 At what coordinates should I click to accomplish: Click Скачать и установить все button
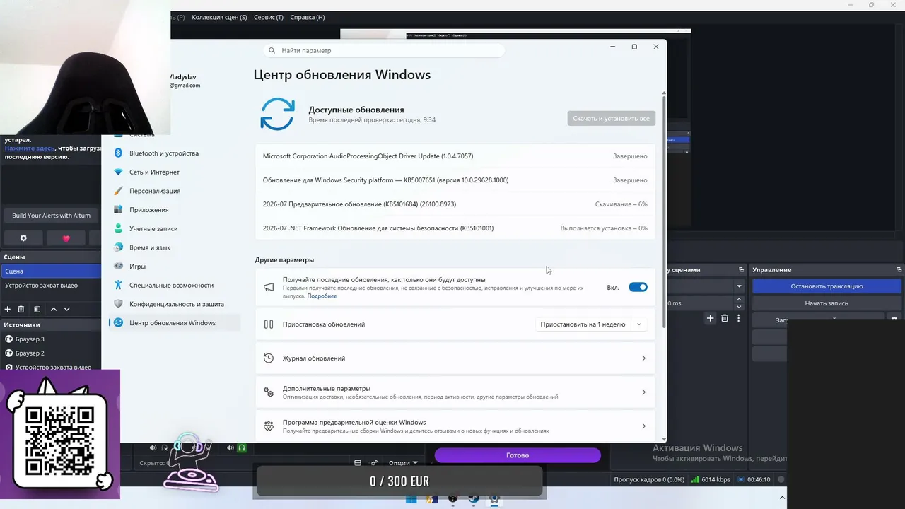[611, 119]
